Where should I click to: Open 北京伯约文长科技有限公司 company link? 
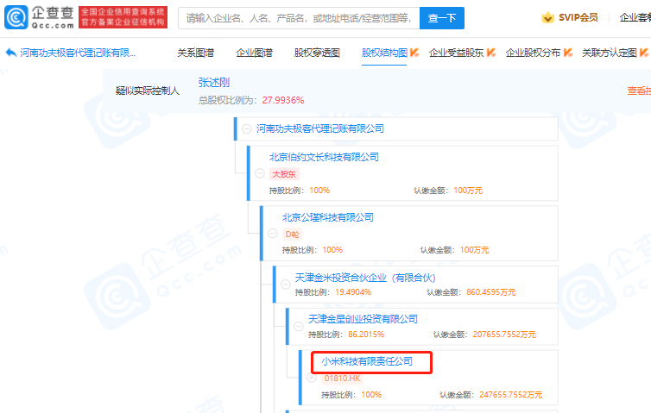click(x=324, y=157)
